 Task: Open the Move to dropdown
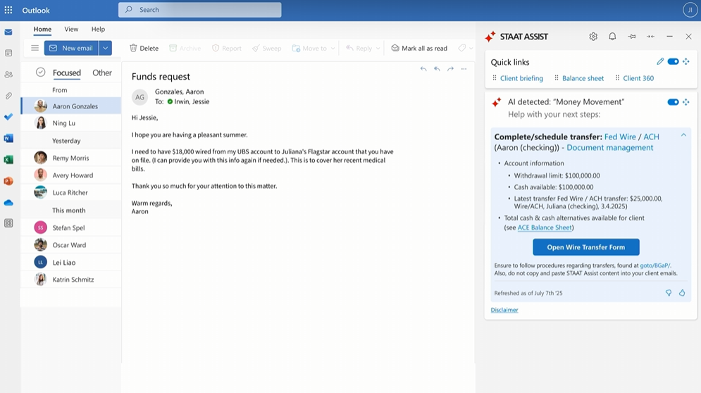click(333, 49)
